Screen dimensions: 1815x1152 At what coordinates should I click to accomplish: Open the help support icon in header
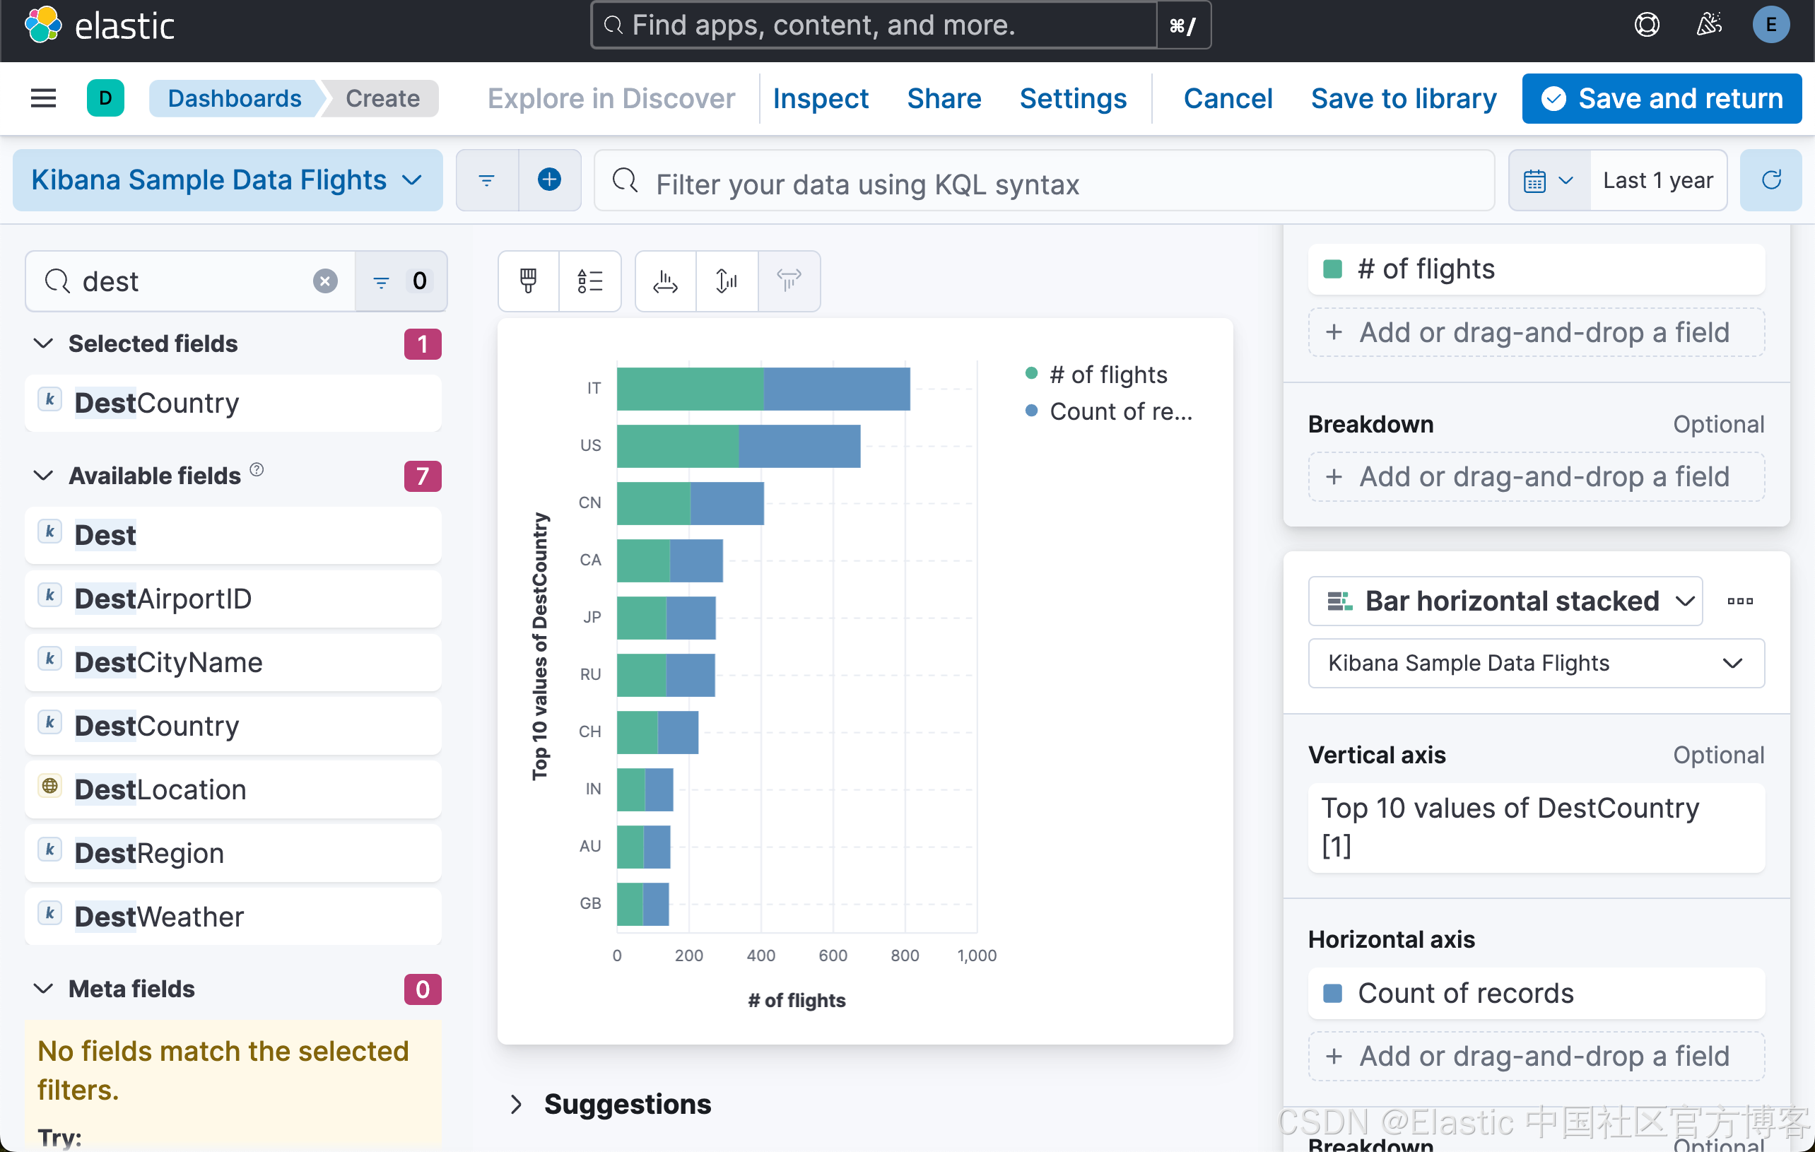click(x=1646, y=25)
